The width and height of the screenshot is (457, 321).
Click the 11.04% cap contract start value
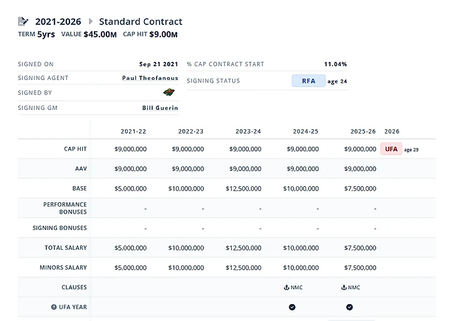[335, 64]
